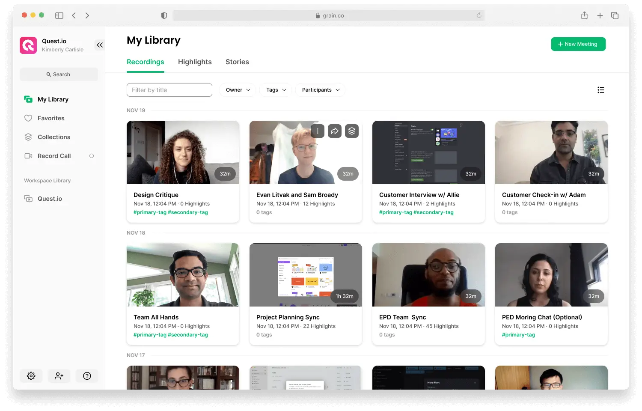Open the Tags filter dropdown
Screen dimensions: 642x411
(276, 90)
